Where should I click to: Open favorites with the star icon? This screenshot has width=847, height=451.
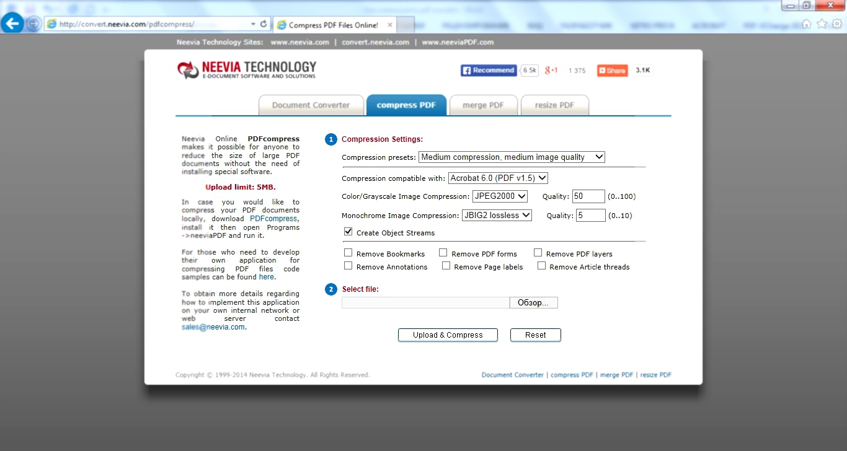tap(822, 24)
